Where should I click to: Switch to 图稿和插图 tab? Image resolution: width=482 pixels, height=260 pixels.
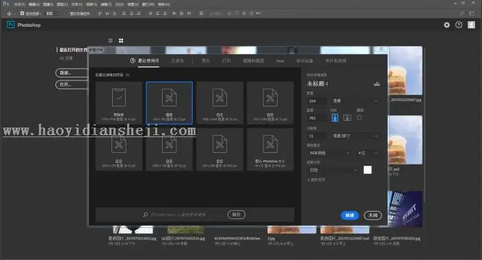[x=253, y=61]
